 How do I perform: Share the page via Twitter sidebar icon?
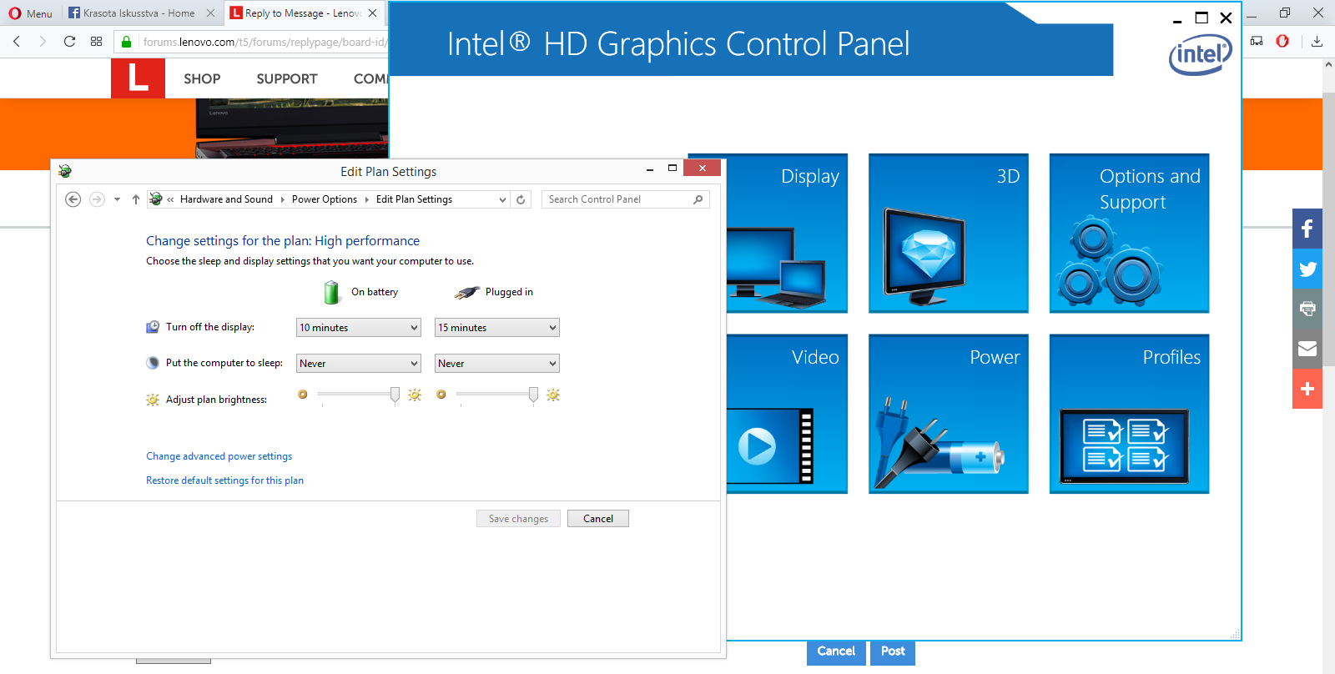pyautogui.click(x=1307, y=269)
